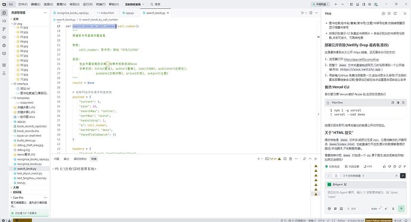
Task: Open Explorer panel more actions ellipsis
Action: [x=45, y=12]
